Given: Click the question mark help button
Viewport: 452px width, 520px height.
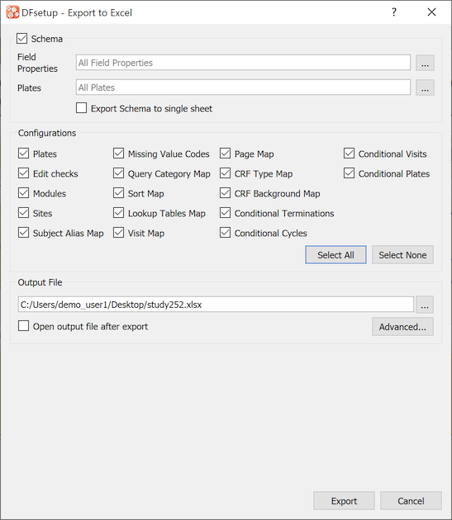Looking at the screenshot, I should [394, 12].
